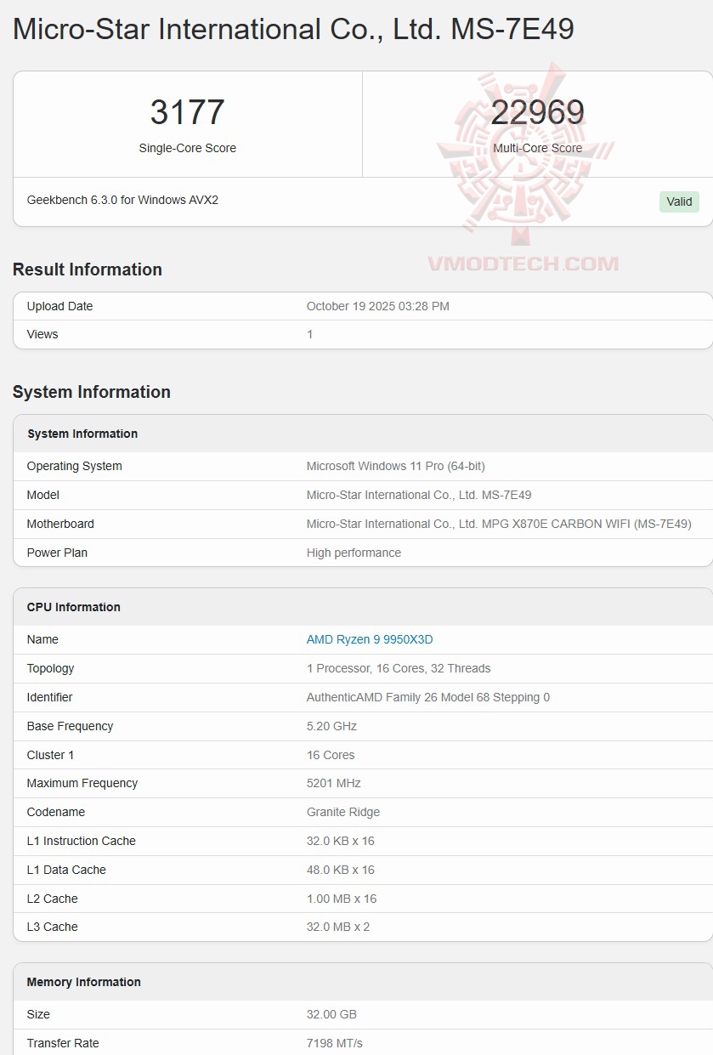Click the Geekbench 6.3.0 for Windows AVX2 text
The image size is (713, 1055).
click(122, 200)
